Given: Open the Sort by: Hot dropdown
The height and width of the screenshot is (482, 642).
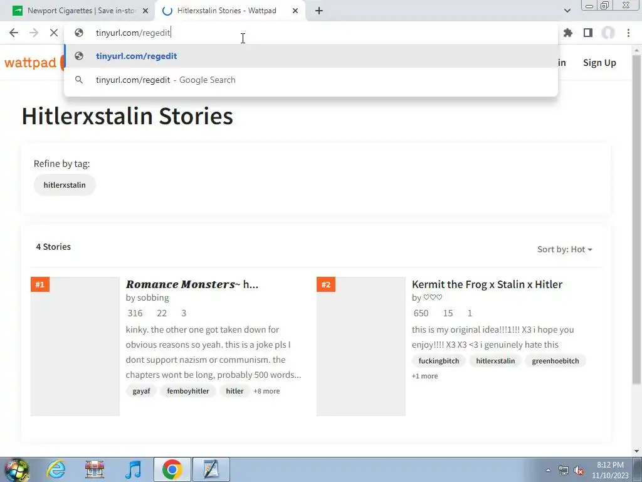Looking at the screenshot, I should pos(565,249).
